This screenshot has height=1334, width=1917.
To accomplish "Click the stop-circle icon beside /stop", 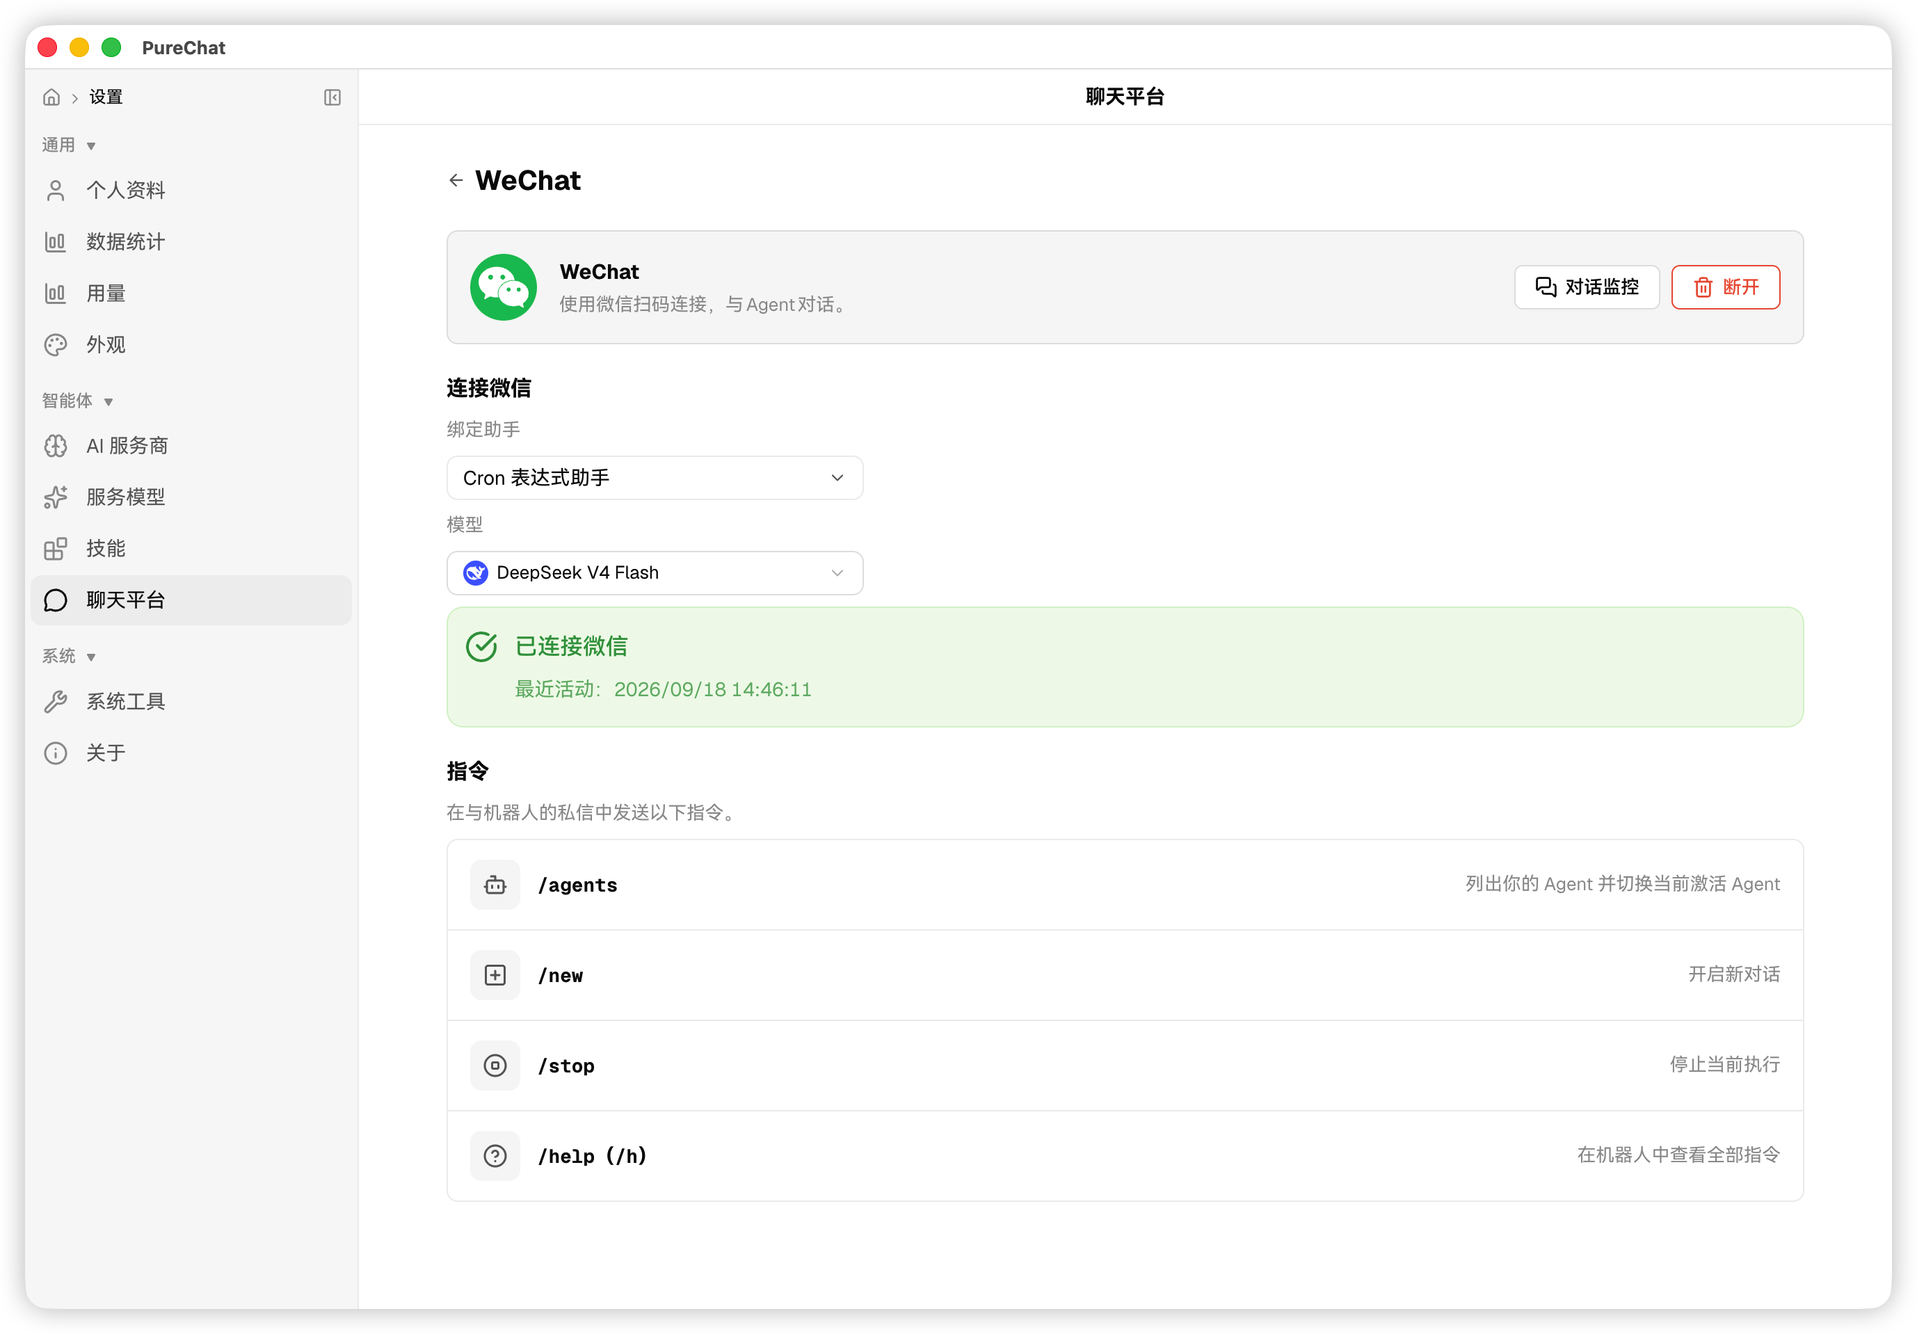I will tap(495, 1066).
